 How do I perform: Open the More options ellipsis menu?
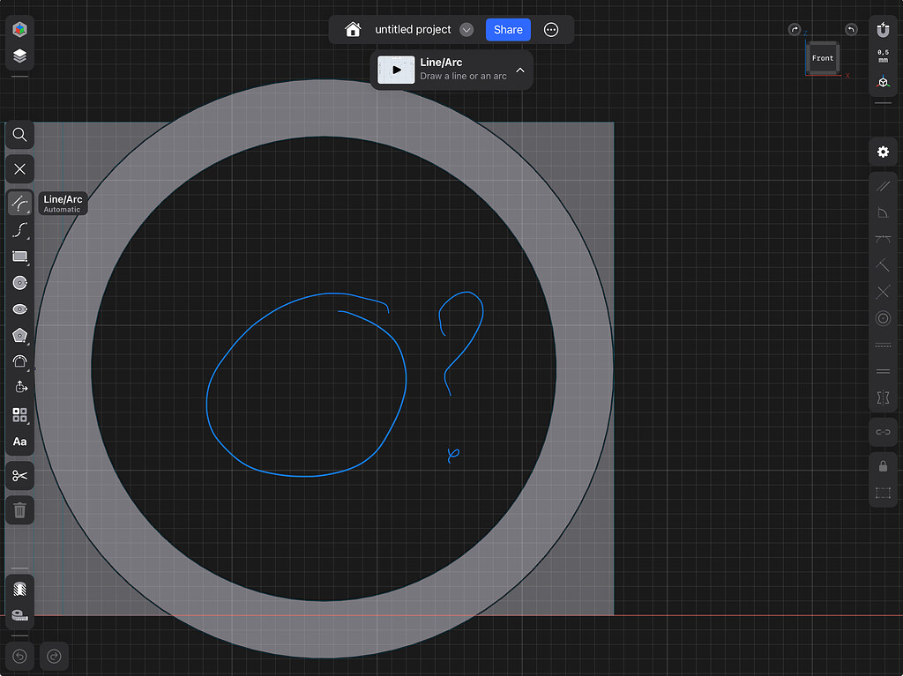tap(551, 29)
